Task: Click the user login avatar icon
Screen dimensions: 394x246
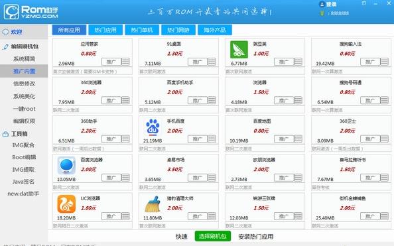Action: (322, 4)
